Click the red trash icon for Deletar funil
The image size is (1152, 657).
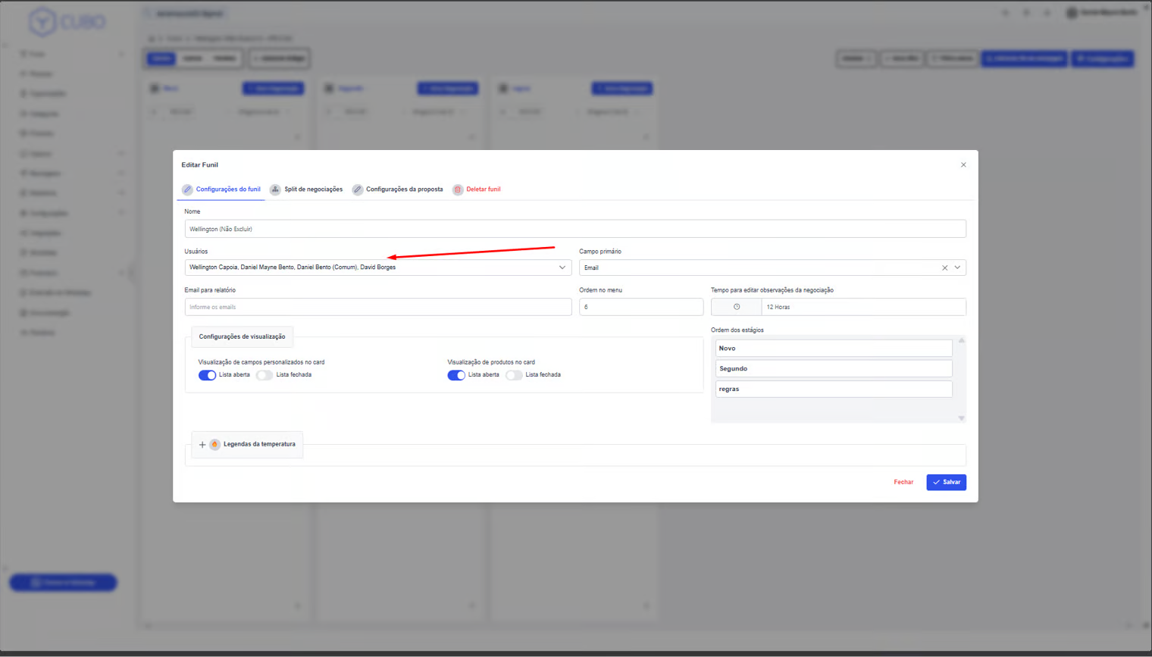click(458, 189)
